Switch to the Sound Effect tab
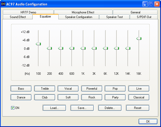This screenshot has height=127, width=161. click(x=18, y=17)
